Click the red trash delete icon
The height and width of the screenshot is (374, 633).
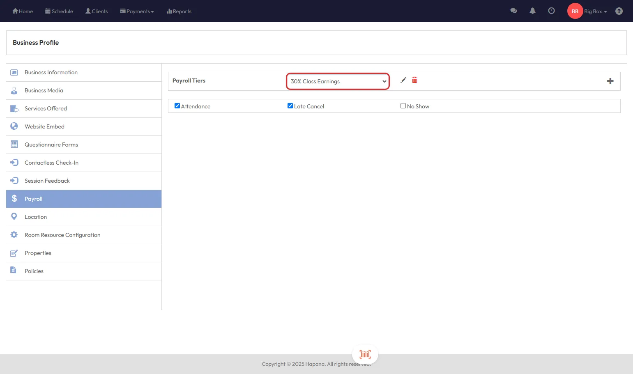coord(414,80)
